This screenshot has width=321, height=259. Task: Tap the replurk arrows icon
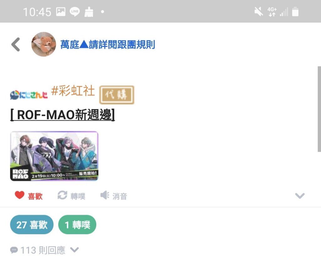(x=62, y=195)
